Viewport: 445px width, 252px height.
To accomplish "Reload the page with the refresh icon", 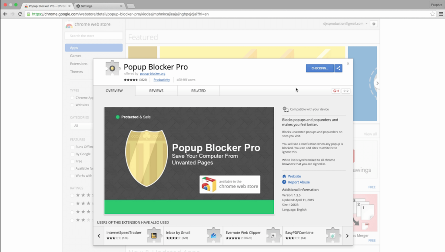I will pos(20,14).
